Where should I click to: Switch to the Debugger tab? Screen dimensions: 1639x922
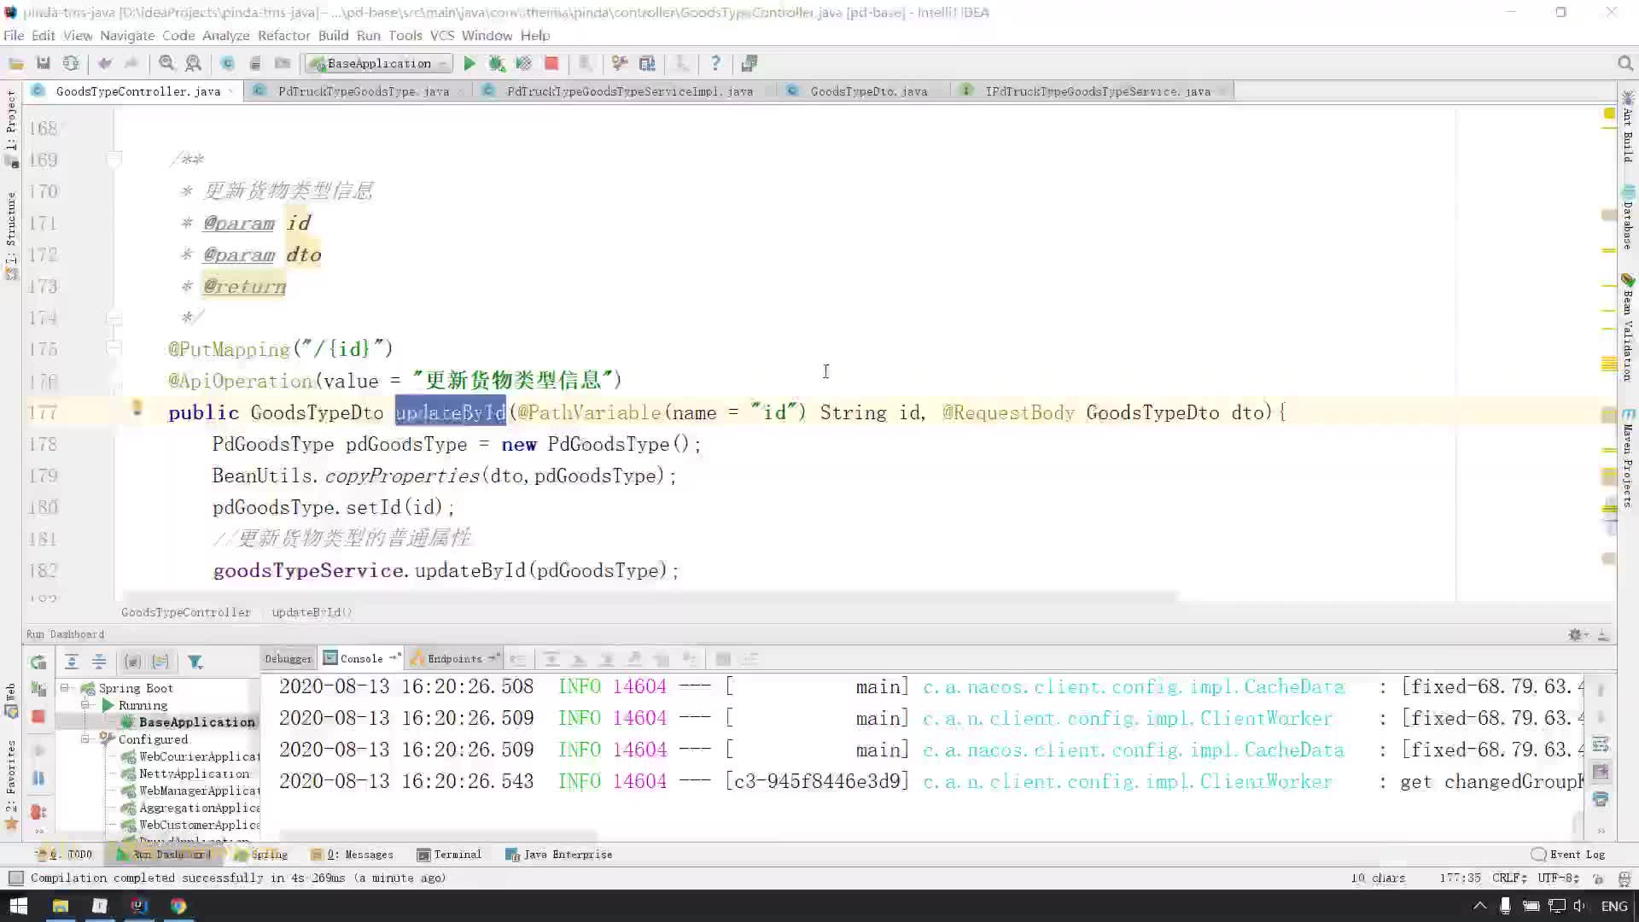pos(289,658)
